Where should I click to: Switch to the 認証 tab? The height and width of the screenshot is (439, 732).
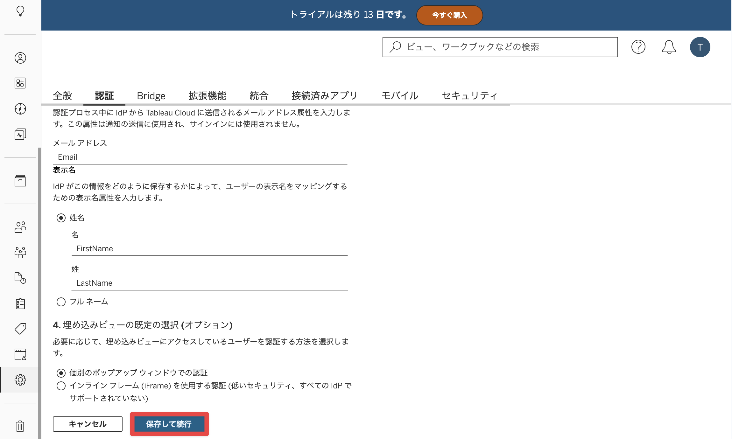[104, 95]
